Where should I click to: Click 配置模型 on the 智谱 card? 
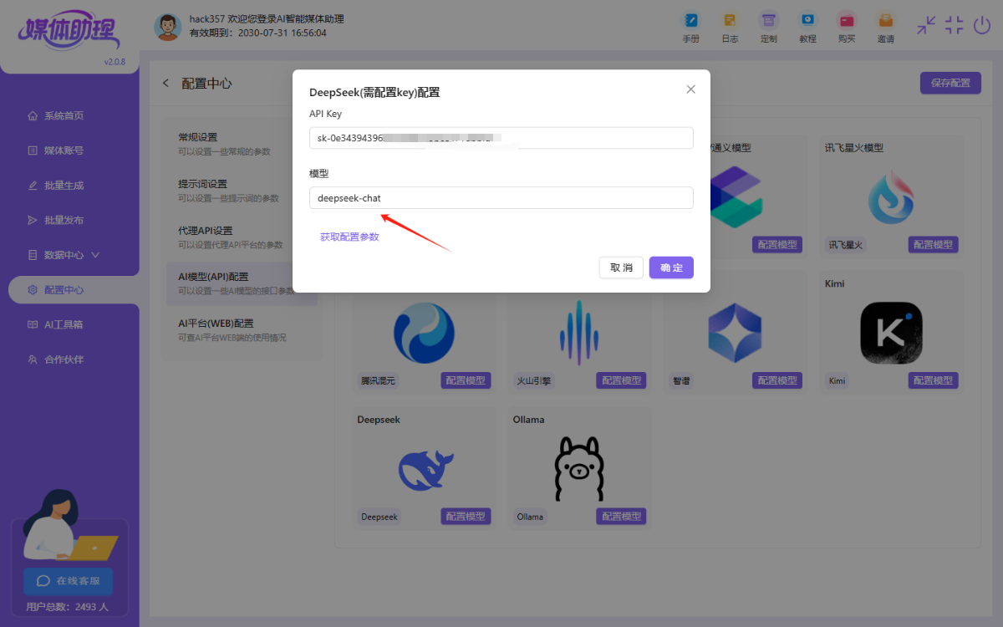777,380
